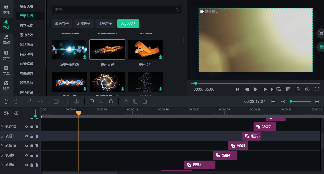Select the 晶莹光圈散发 effect thumbnail
This screenshot has height=174, width=324.
69,50
